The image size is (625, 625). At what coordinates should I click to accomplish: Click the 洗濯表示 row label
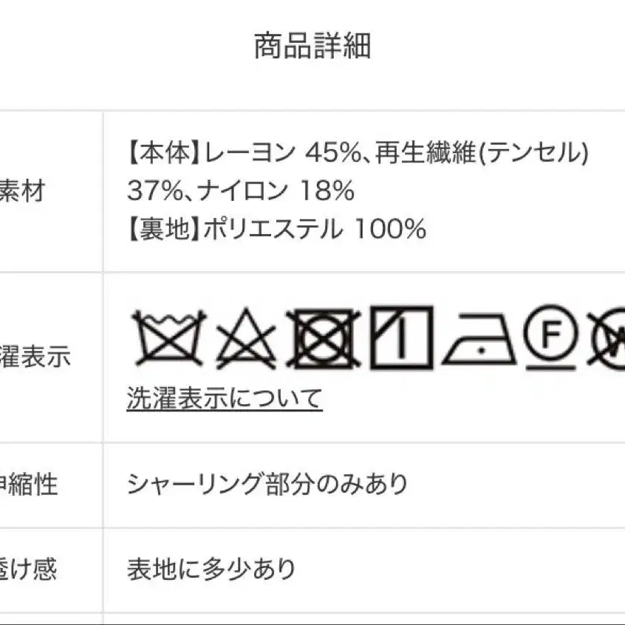tap(35, 356)
